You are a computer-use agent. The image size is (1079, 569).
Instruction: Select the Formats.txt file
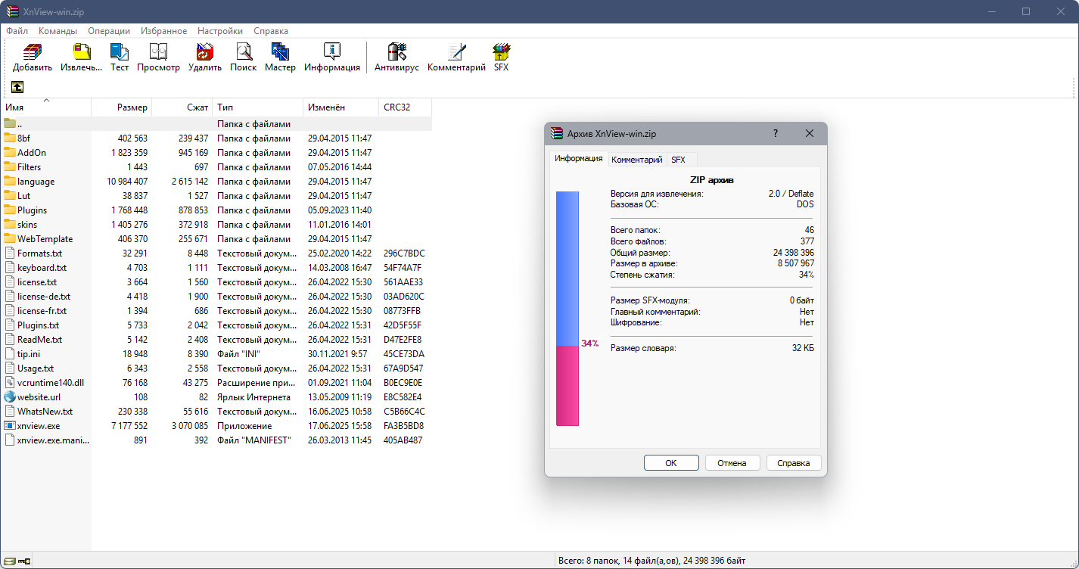[x=216, y=253]
